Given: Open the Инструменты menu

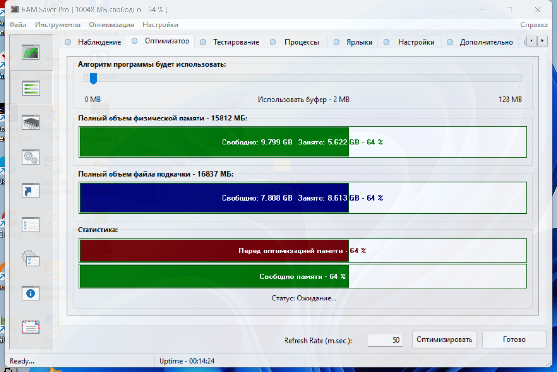Looking at the screenshot, I should click(58, 24).
